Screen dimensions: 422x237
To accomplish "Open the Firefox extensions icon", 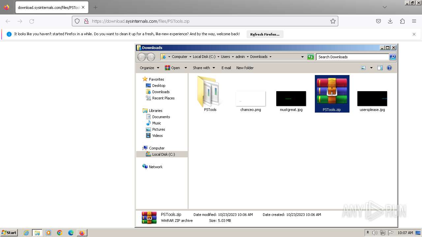I will (x=402, y=21).
